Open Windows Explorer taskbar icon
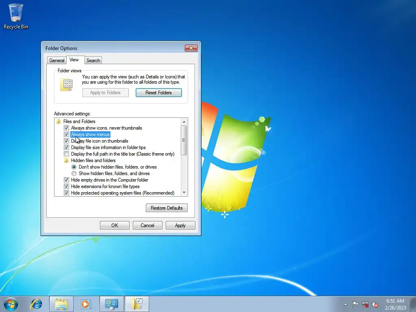Viewport: 416px width, 312px height. point(61,304)
